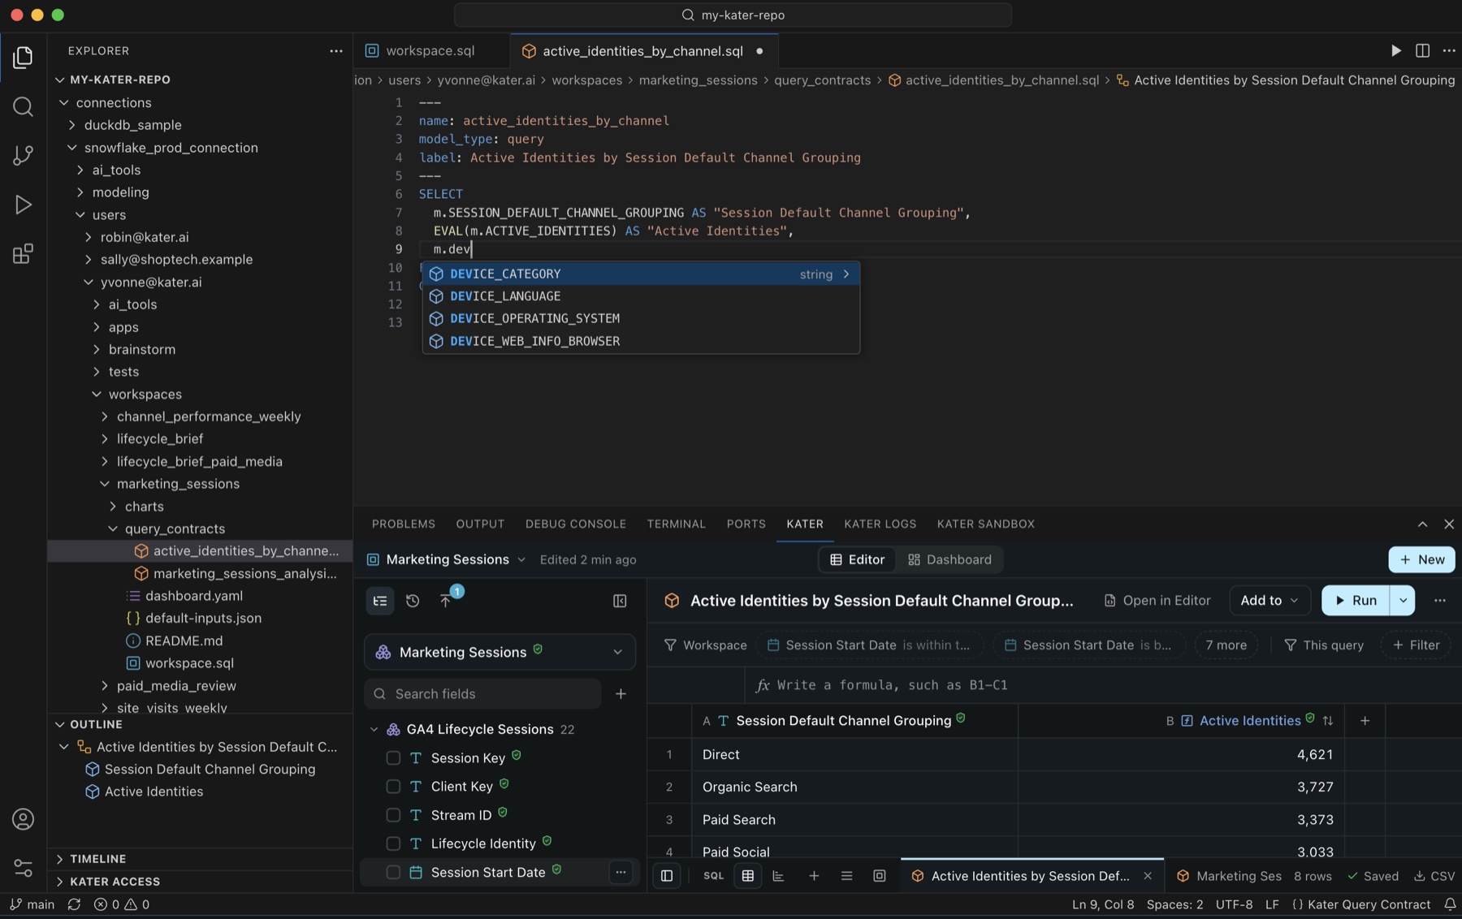Add a column with plus in table header
The width and height of the screenshot is (1462, 919).
point(1365,721)
